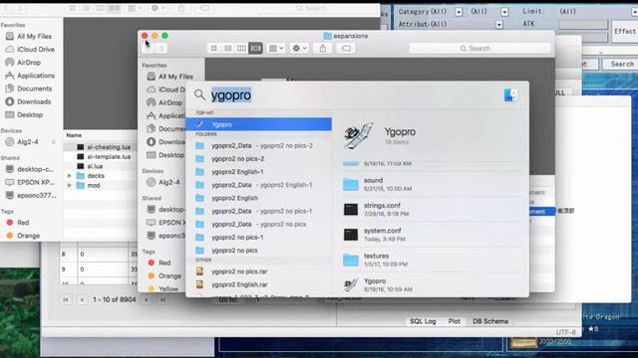Select the ygopro2 no pics.rar result
Viewport: 638px width, 358px height.
(258, 271)
